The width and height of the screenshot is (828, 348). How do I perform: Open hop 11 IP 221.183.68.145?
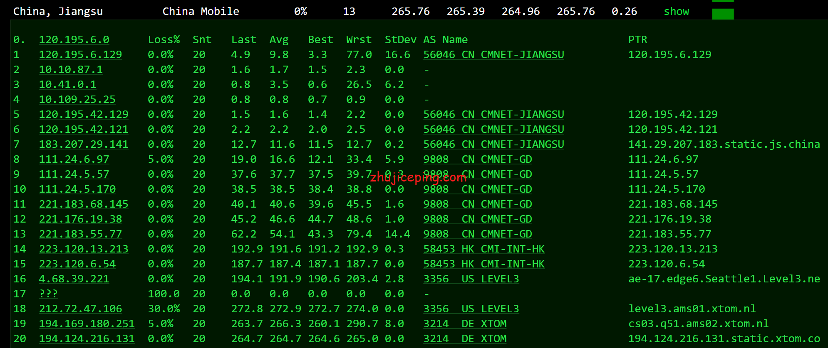click(x=84, y=204)
